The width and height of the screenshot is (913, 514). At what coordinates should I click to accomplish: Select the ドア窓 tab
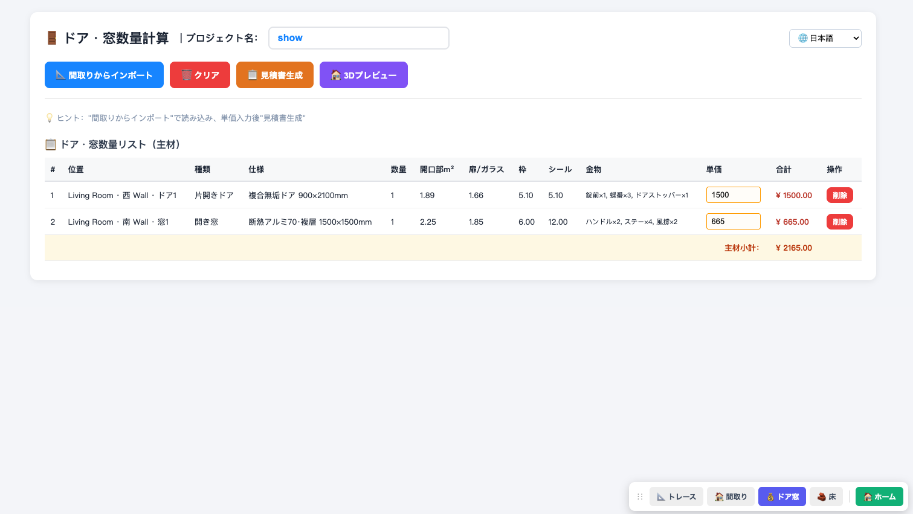(x=782, y=496)
